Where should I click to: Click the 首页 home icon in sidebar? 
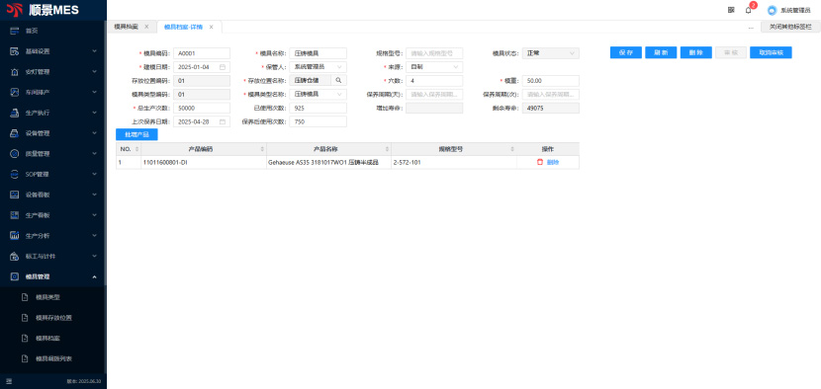tap(15, 31)
